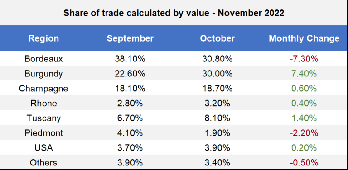Viewport: 348px width, 170px height.
Task: Select the September column header
Action: tap(130, 38)
